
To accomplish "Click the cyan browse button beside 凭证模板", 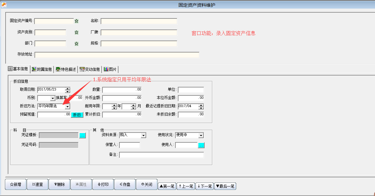I will 82,136.
